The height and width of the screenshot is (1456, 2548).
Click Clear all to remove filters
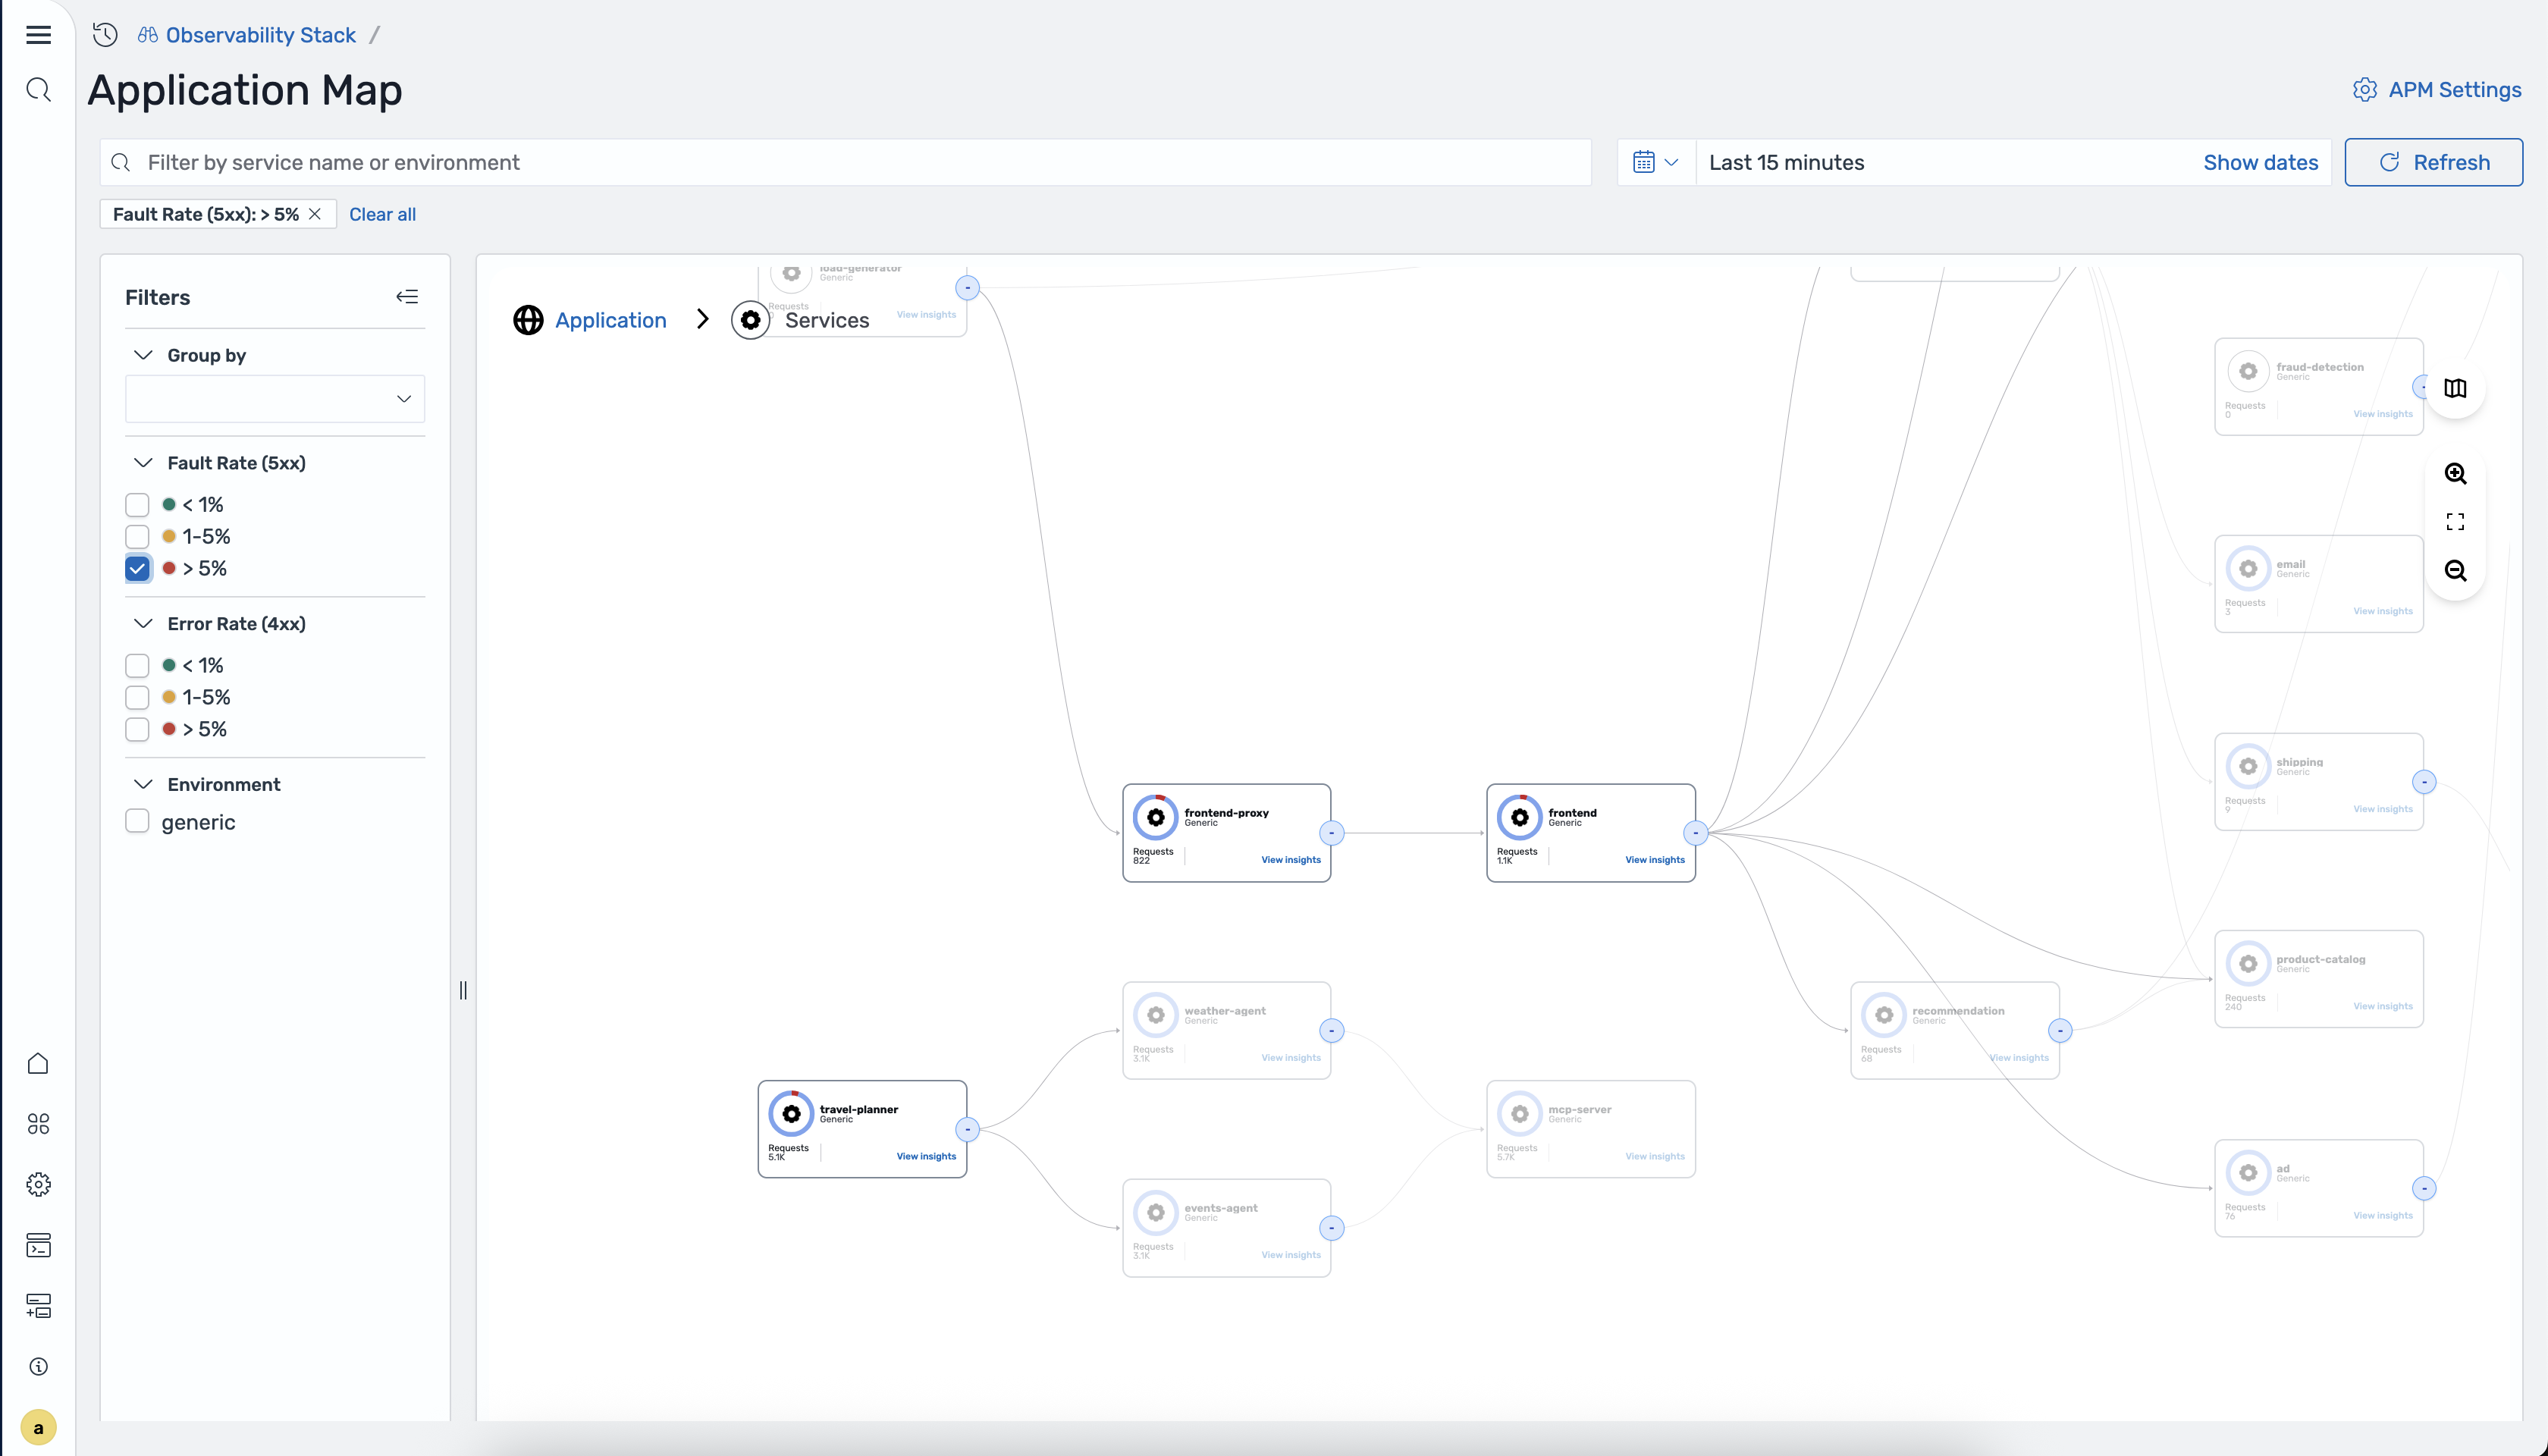(382, 214)
